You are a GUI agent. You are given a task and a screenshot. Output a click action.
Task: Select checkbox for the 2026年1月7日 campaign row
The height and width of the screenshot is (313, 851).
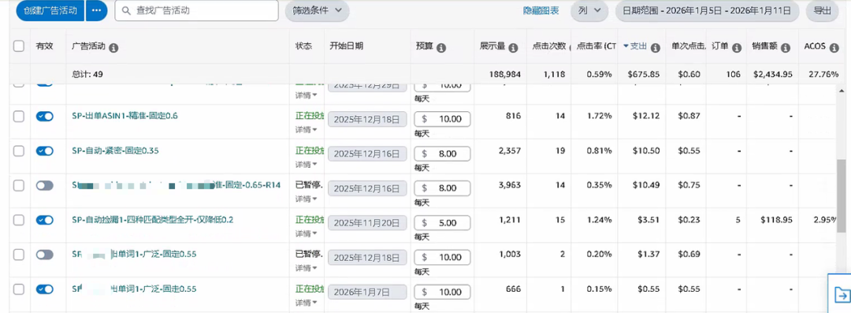tap(19, 289)
